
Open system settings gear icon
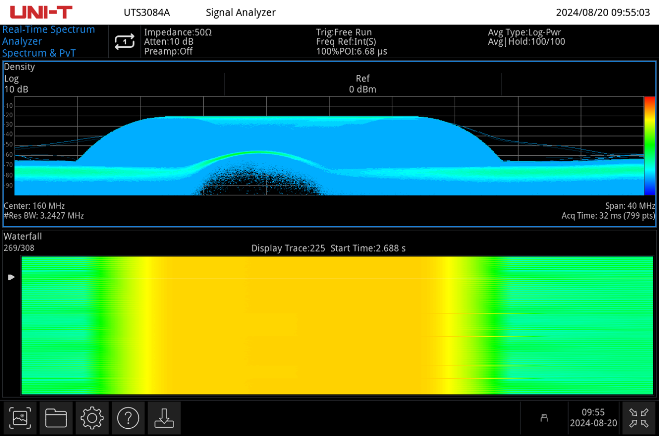point(92,417)
